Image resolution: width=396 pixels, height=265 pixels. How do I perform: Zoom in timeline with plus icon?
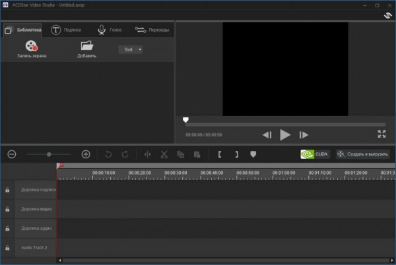[86, 154]
